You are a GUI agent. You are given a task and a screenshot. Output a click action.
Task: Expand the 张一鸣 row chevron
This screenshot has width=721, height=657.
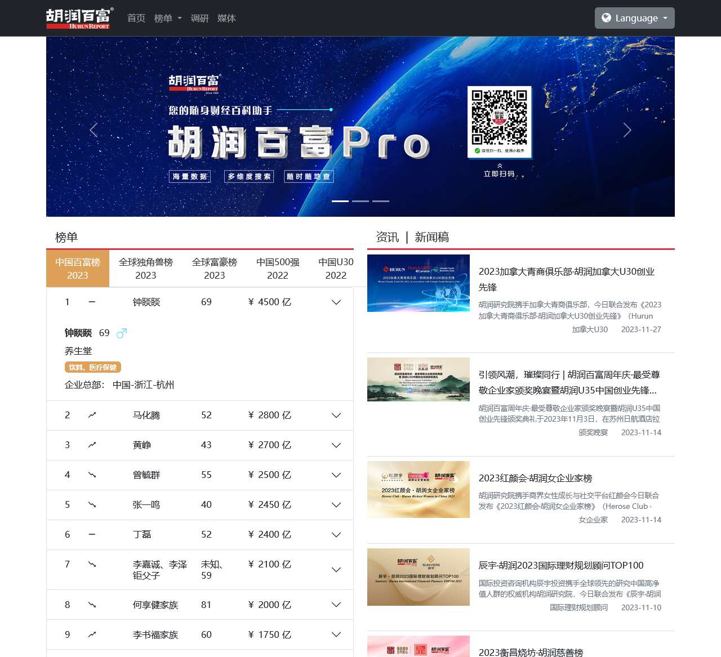click(x=336, y=505)
